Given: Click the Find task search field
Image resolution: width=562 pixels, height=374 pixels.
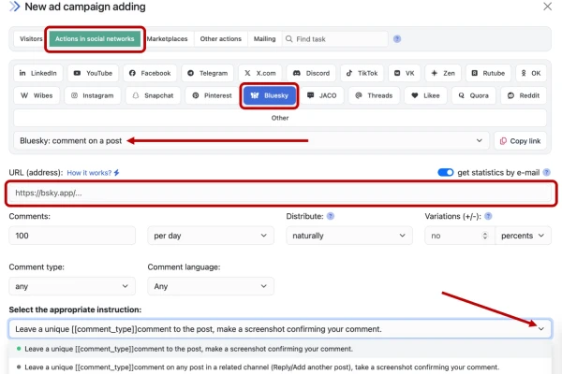Looking at the screenshot, I should (335, 39).
